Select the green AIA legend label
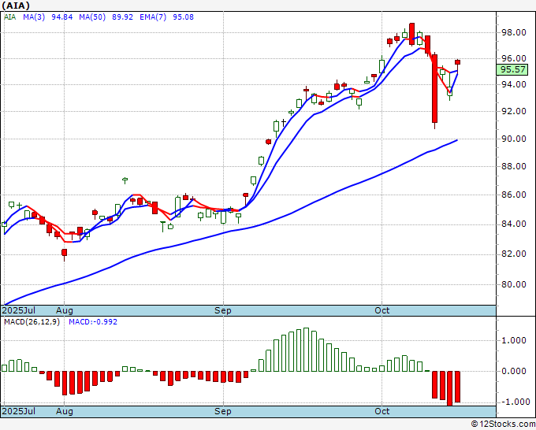536x430 pixels. pos(10,17)
